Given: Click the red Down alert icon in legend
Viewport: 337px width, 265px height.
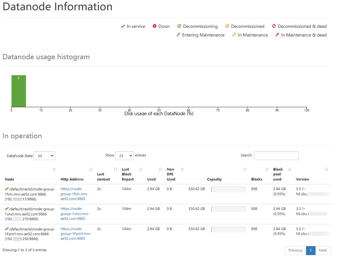Looking at the screenshot, I should [x=154, y=26].
